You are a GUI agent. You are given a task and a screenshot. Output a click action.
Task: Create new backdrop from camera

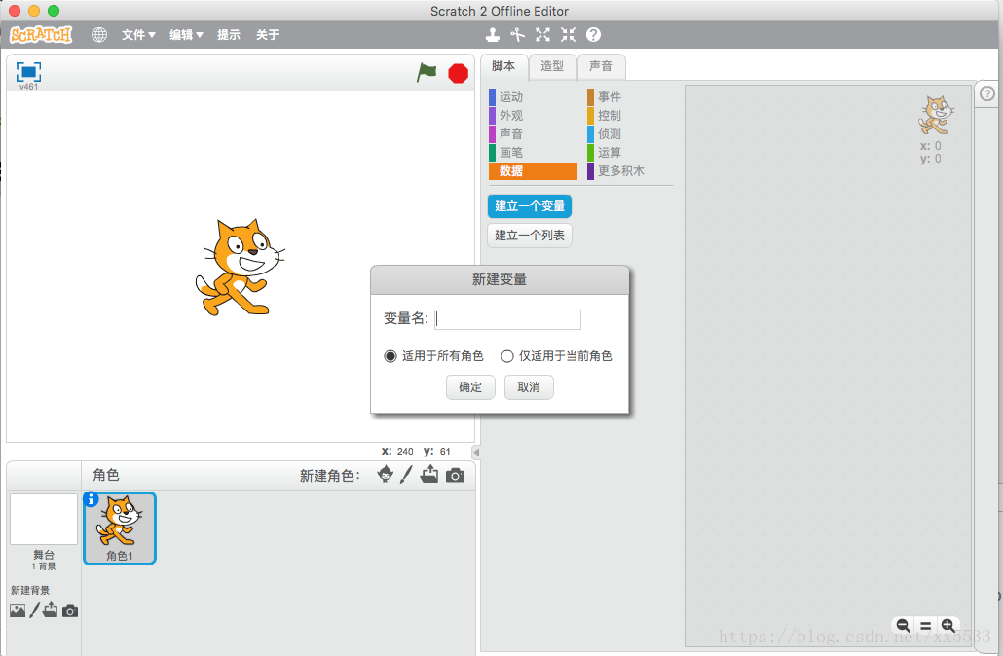tap(70, 611)
